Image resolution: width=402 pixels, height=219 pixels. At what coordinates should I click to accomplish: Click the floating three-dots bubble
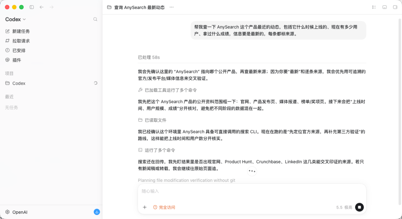252,171
